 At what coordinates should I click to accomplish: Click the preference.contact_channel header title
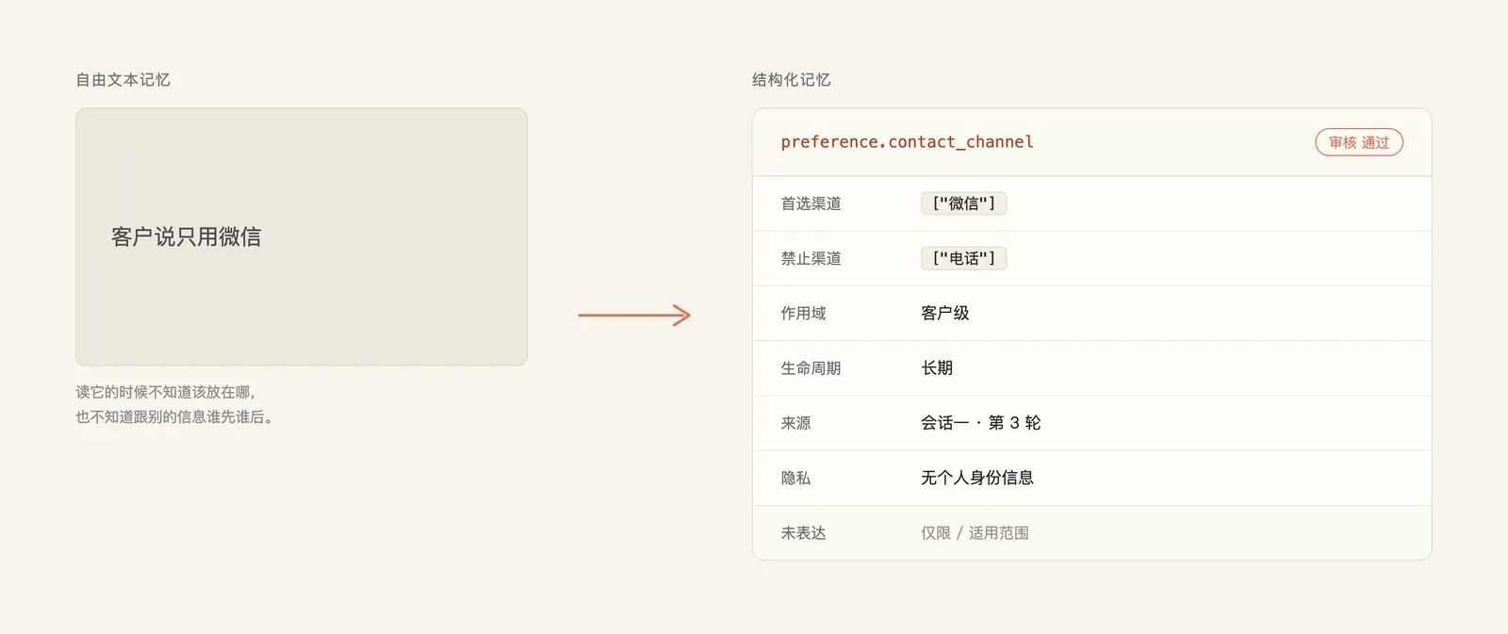pos(907,142)
